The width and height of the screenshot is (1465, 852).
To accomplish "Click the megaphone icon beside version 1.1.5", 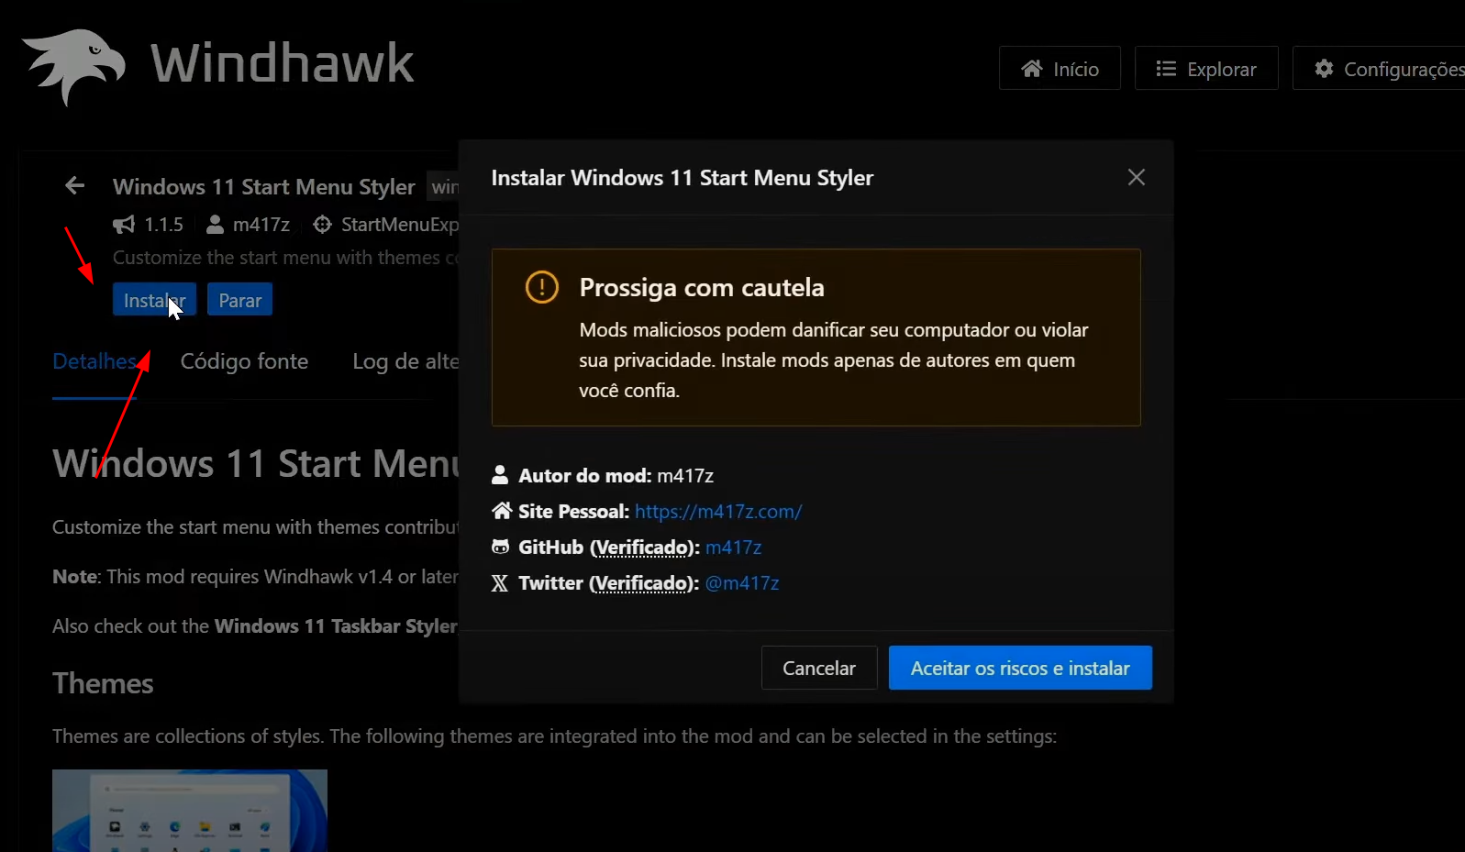I will click(x=124, y=224).
